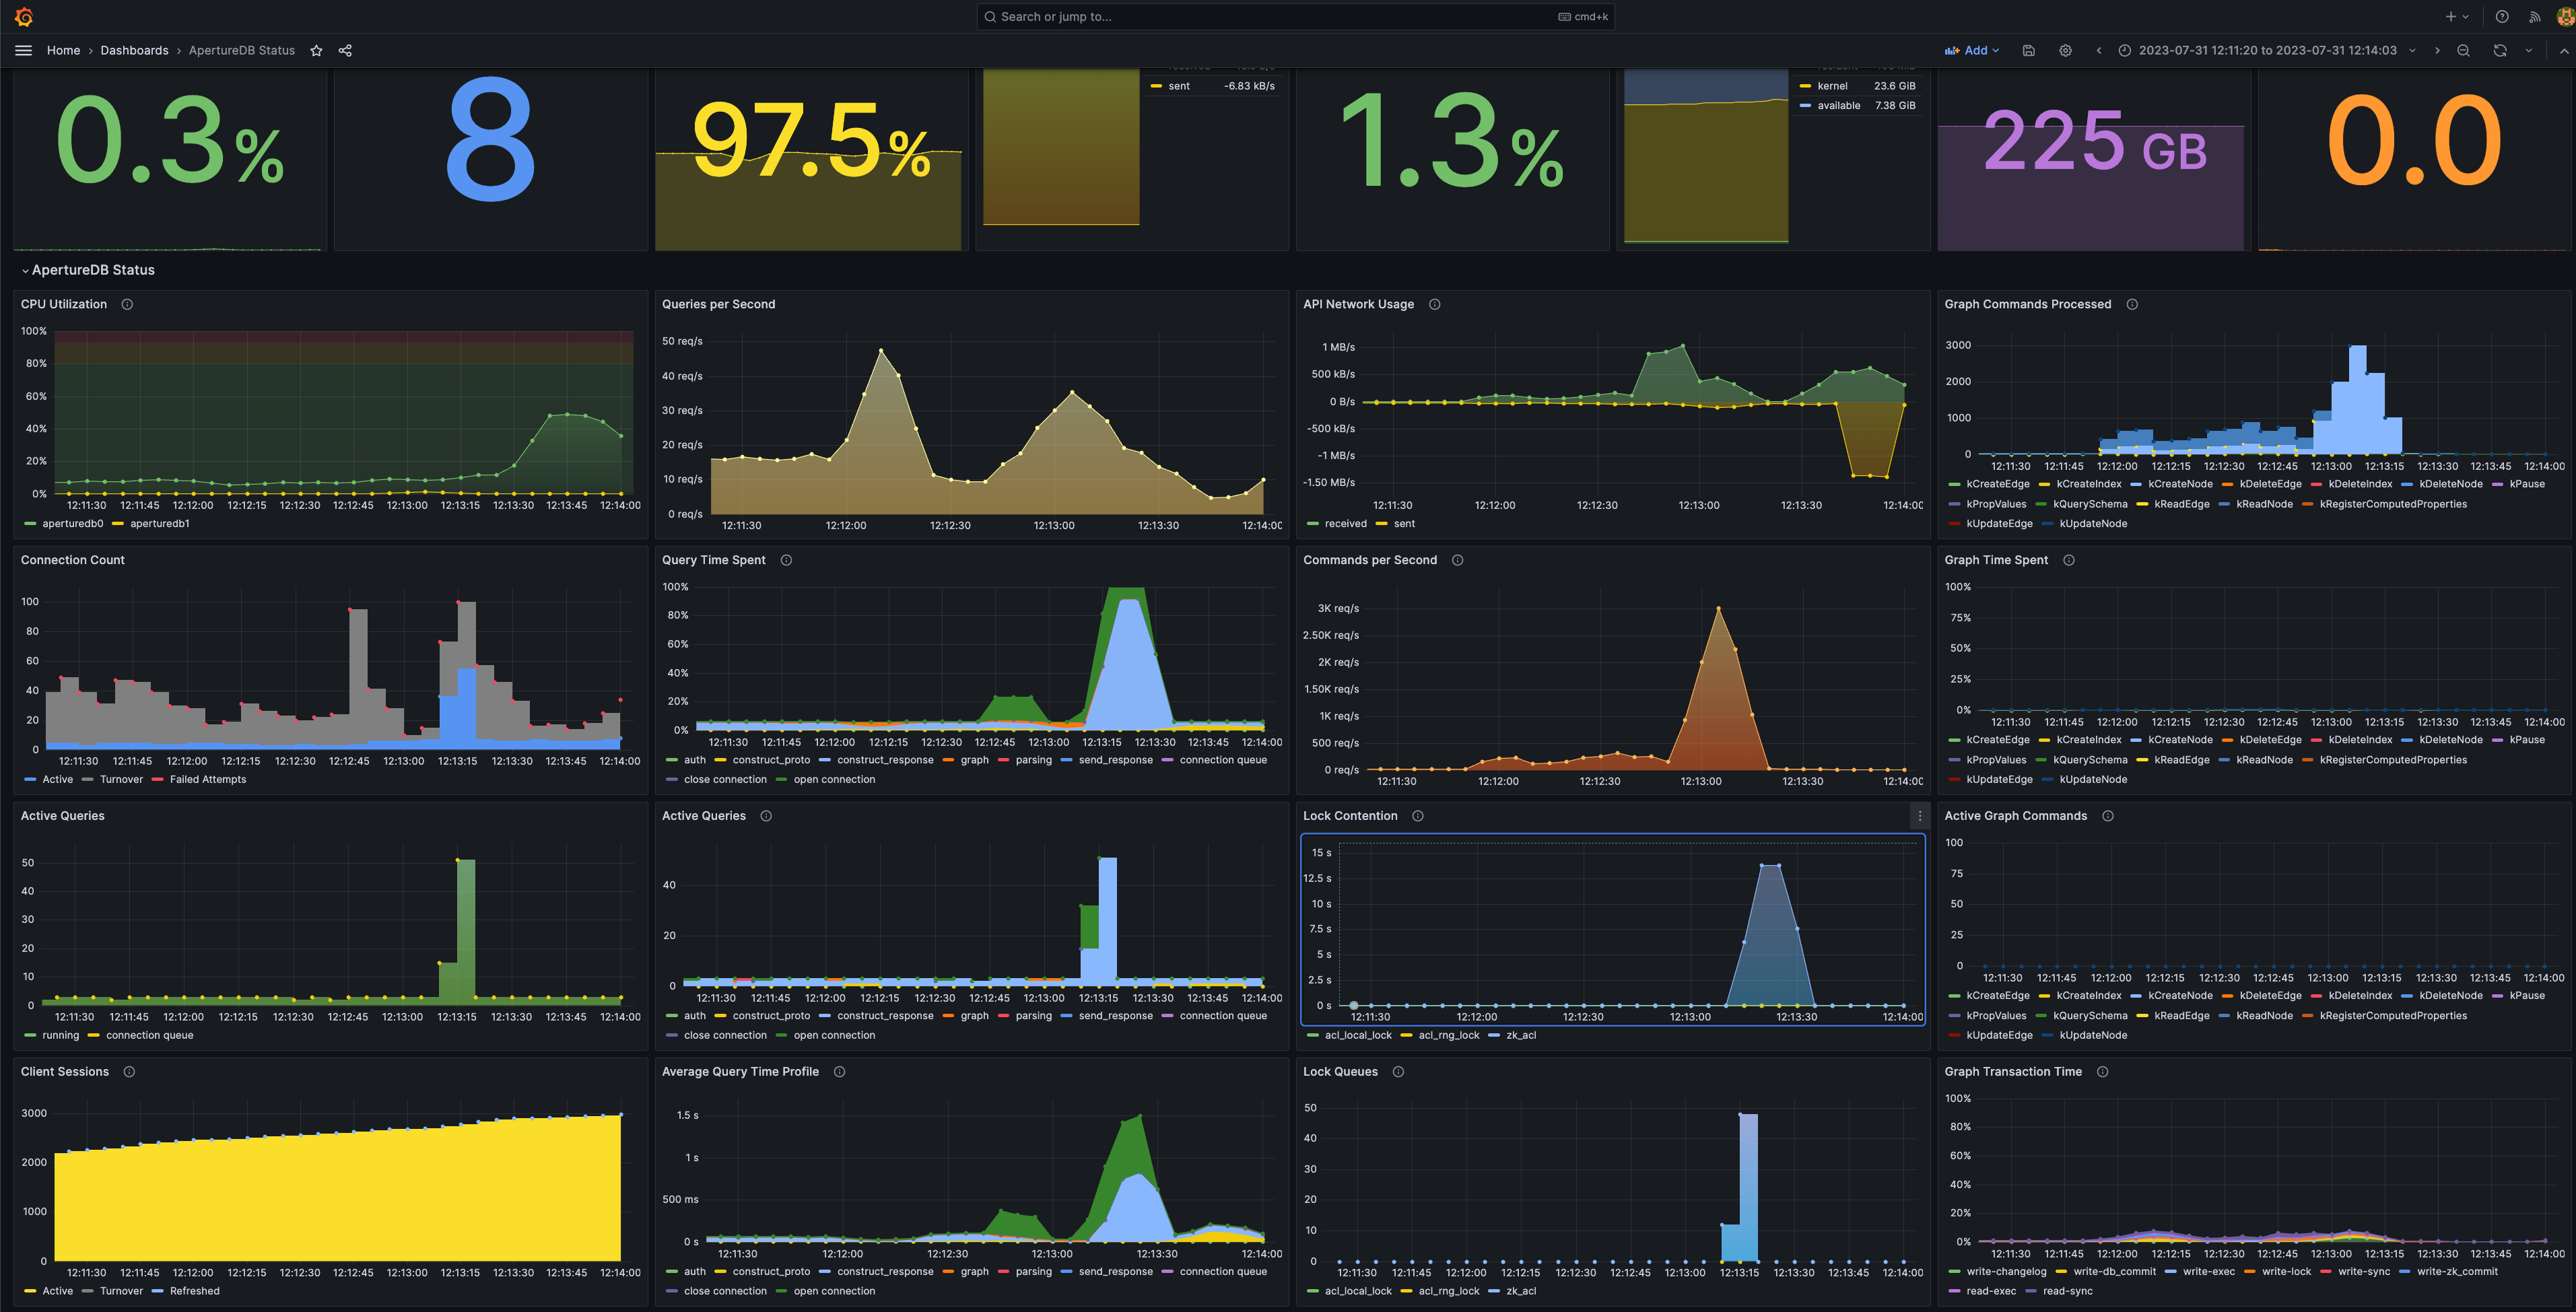Toggle received series in API Network Usage legend

(1345, 524)
